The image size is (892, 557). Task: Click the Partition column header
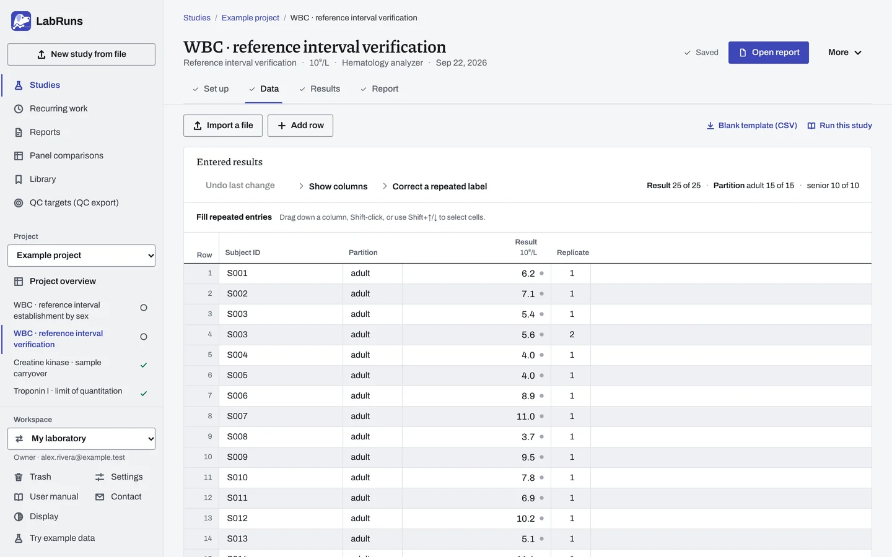click(363, 253)
